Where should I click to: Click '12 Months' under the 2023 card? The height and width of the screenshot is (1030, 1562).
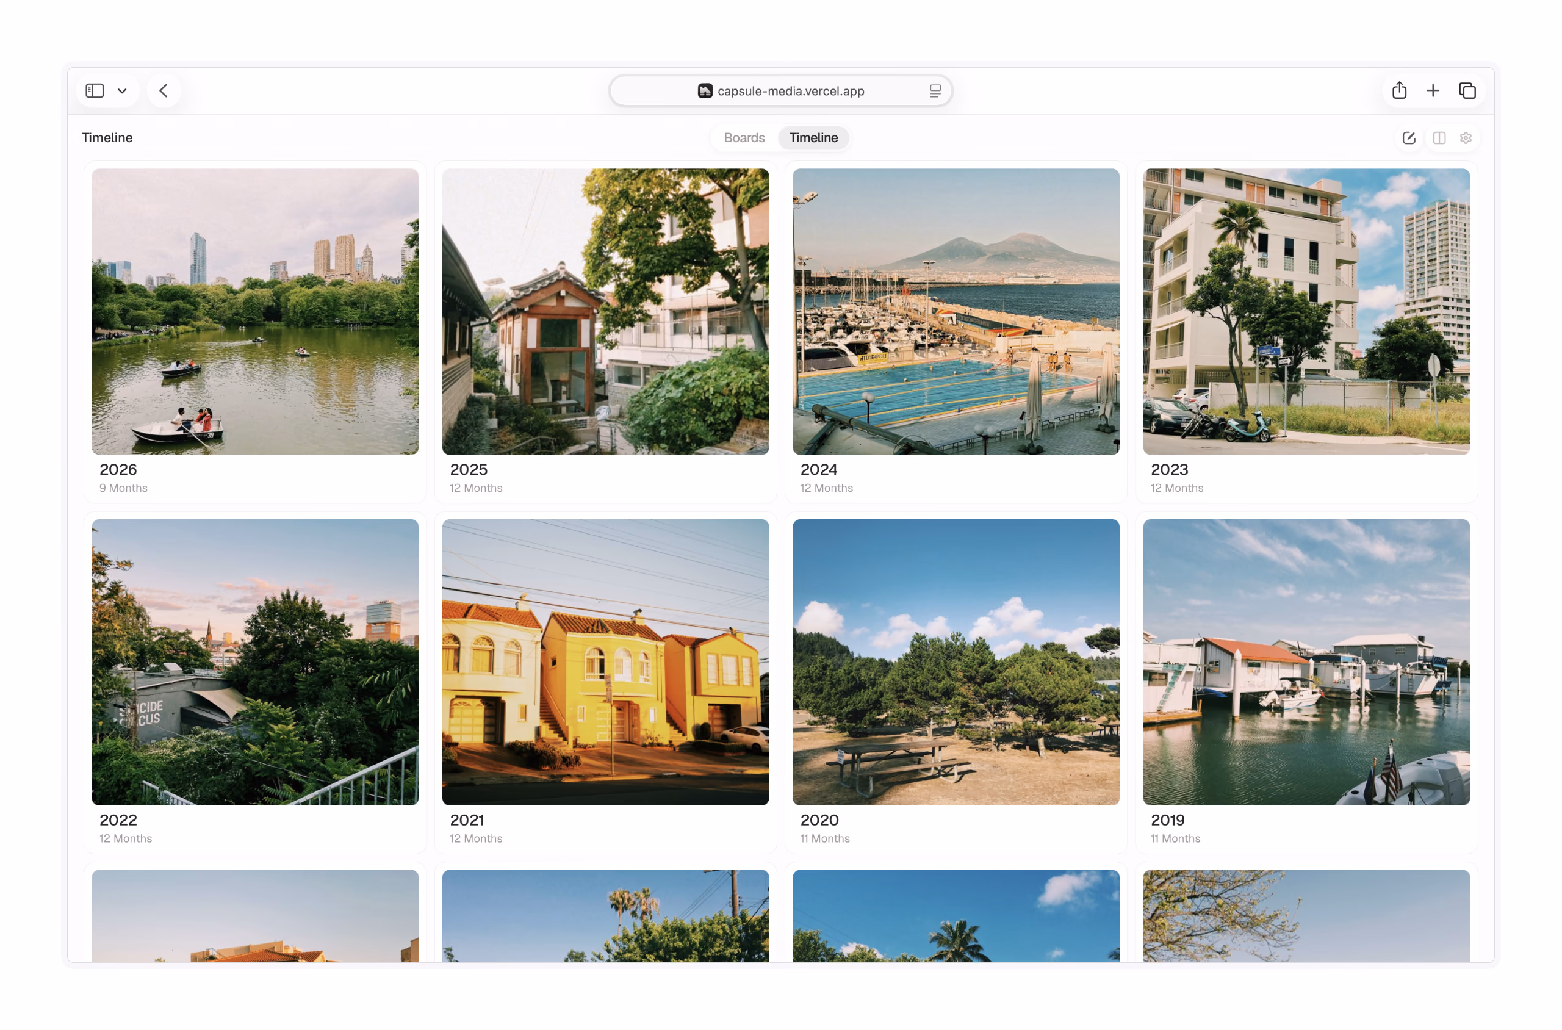pos(1176,488)
